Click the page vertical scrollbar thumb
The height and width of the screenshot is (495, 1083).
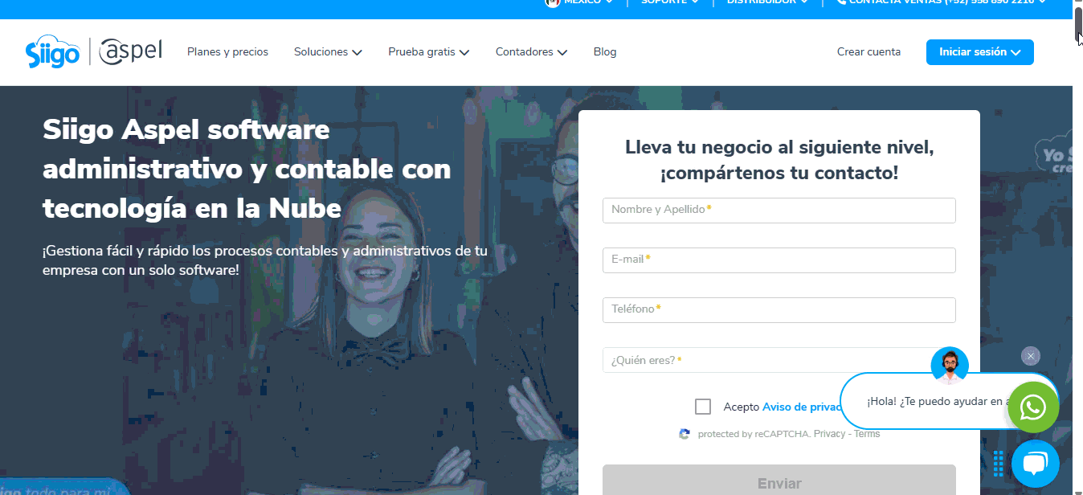pos(1078,24)
